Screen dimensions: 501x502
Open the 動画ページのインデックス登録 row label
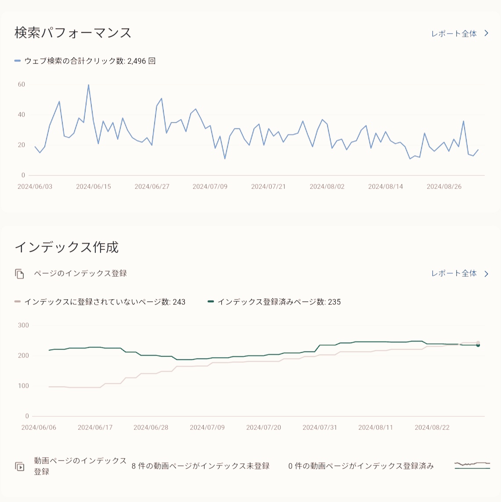pyautogui.click(x=80, y=466)
